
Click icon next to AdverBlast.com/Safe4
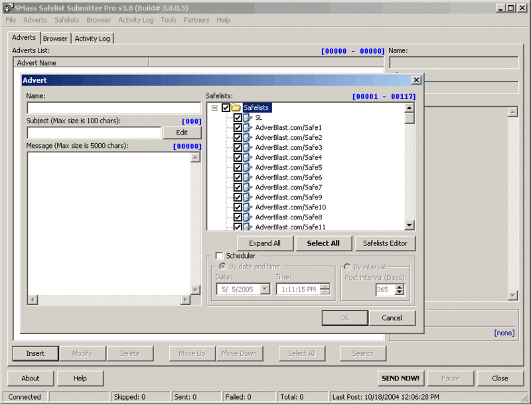tap(248, 158)
